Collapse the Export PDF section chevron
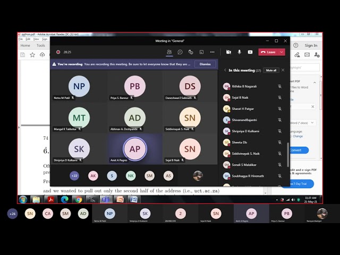The image size is (340, 255). [314, 83]
